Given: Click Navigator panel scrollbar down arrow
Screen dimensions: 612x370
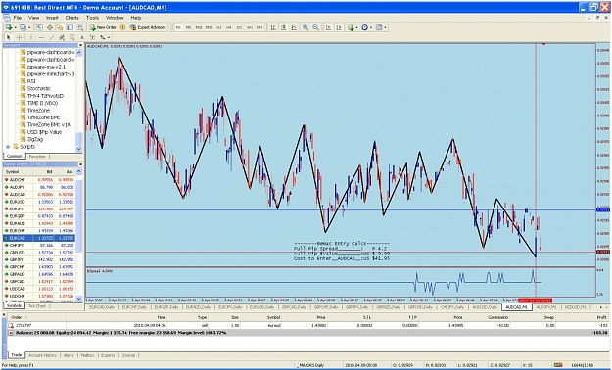Looking at the screenshot, I should [79, 149].
